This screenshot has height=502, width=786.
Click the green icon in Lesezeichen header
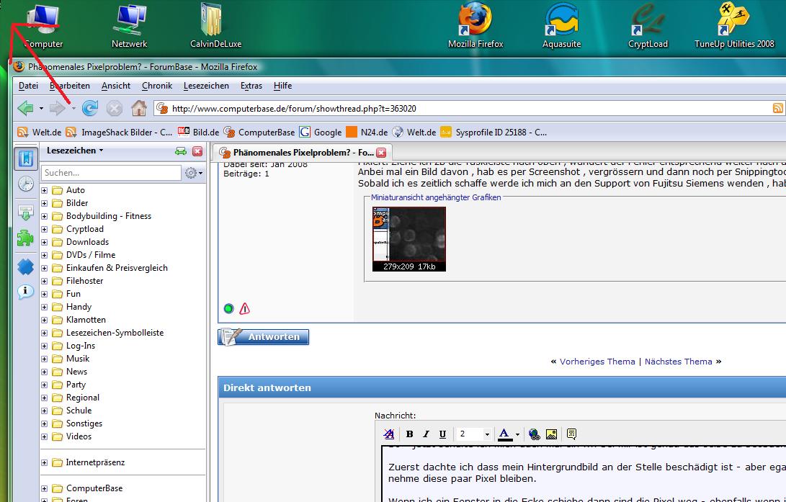180,151
